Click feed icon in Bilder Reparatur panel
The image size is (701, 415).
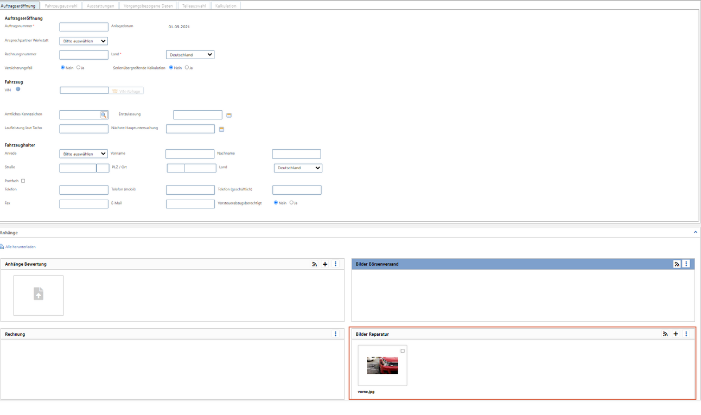click(665, 334)
